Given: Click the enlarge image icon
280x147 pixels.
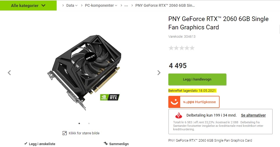Looking at the screenshot, I should [x=64, y=133].
